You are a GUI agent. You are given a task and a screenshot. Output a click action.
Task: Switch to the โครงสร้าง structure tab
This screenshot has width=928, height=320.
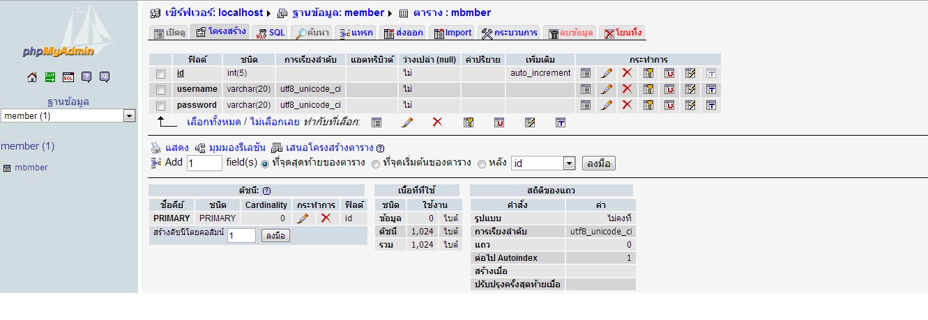point(220,32)
